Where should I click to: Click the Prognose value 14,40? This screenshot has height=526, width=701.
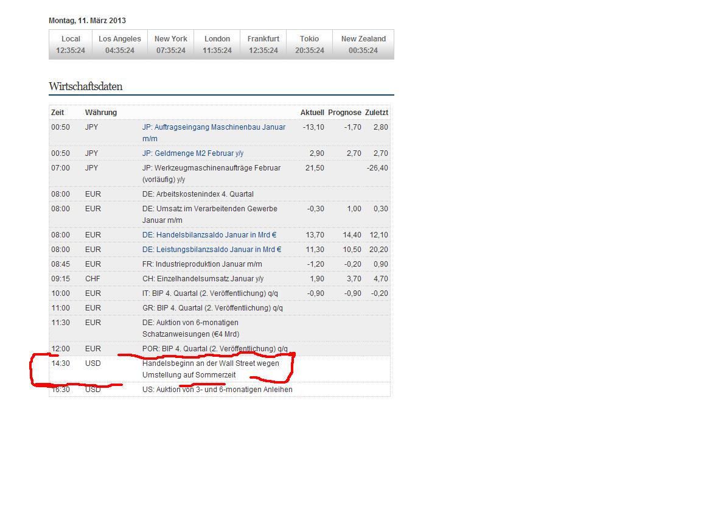point(352,235)
